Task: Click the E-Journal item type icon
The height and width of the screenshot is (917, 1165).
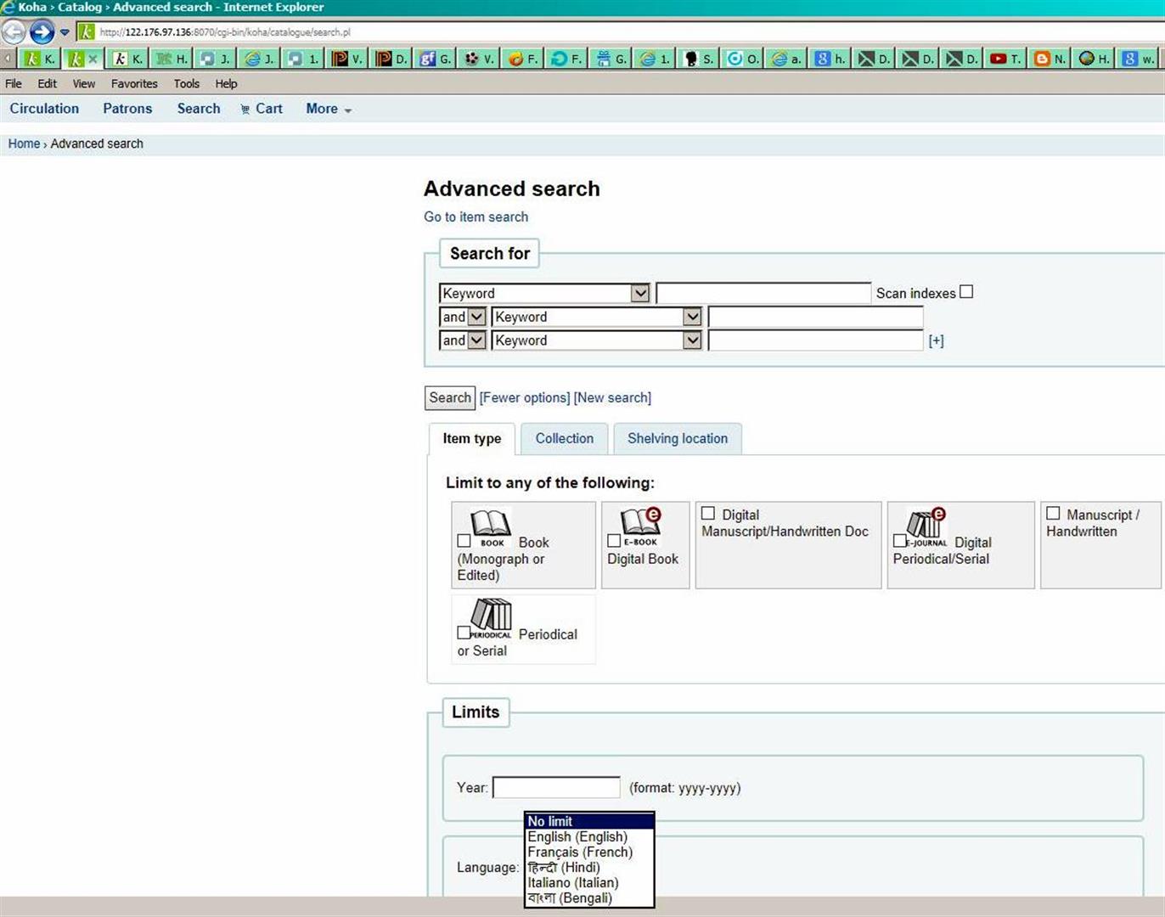Action: click(x=926, y=528)
